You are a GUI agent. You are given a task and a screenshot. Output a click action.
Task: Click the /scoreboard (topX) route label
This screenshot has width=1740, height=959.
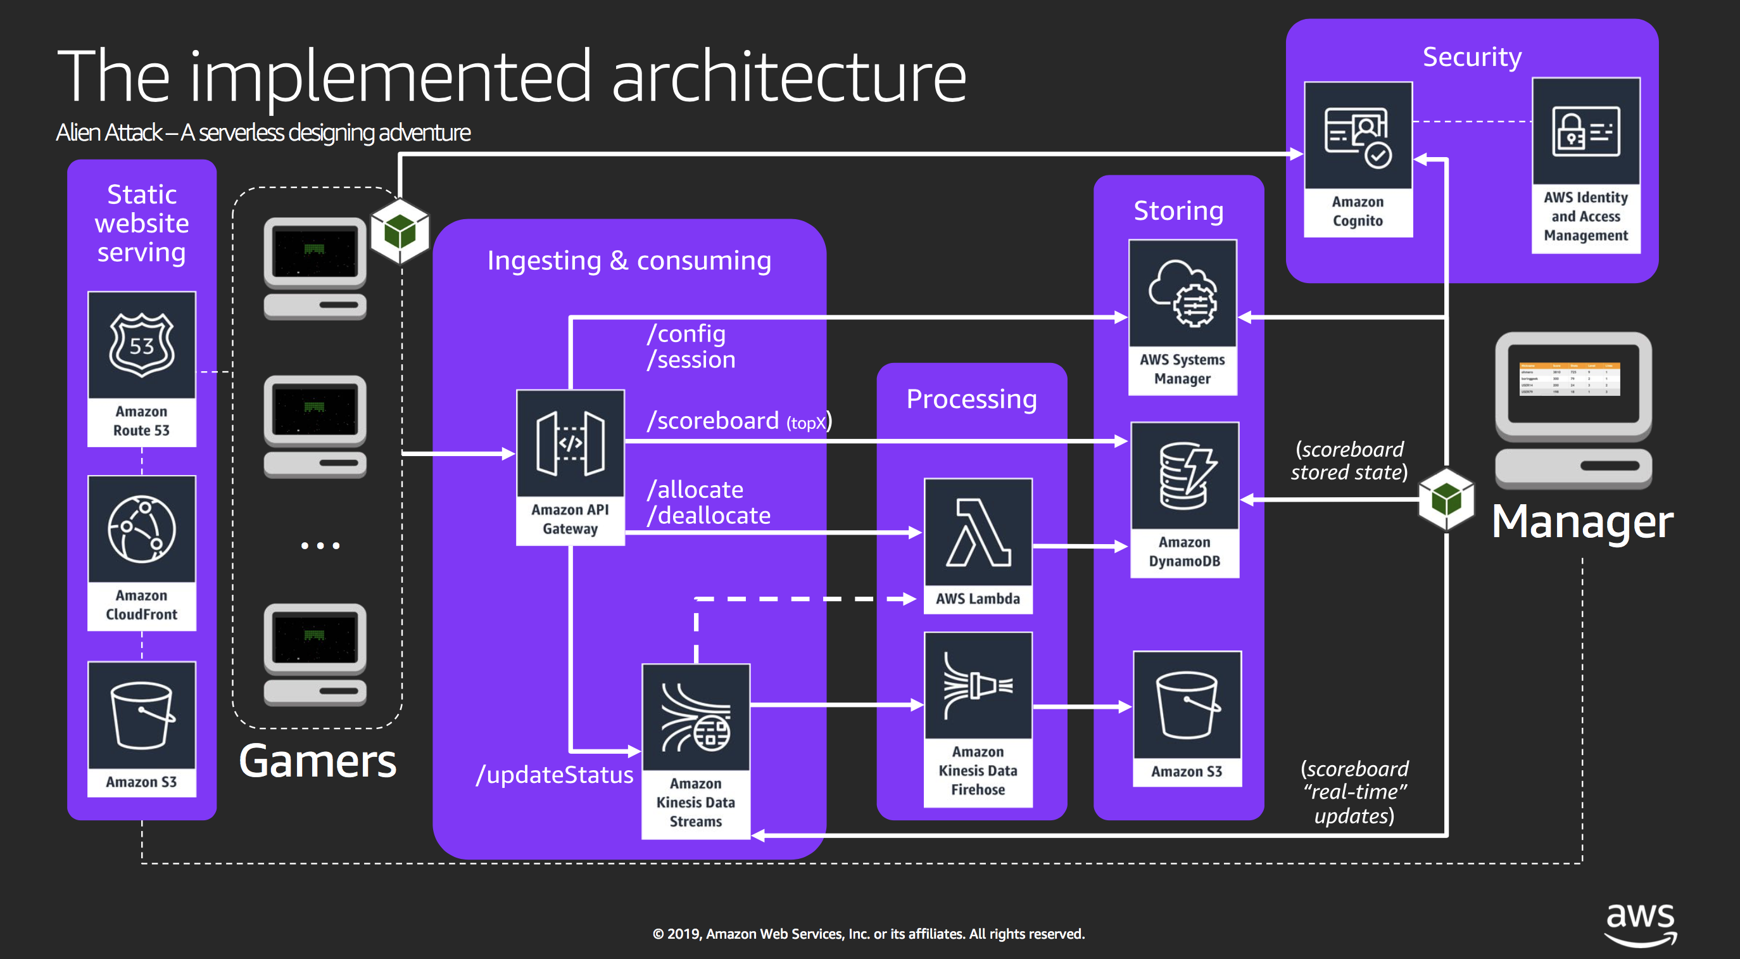click(739, 421)
